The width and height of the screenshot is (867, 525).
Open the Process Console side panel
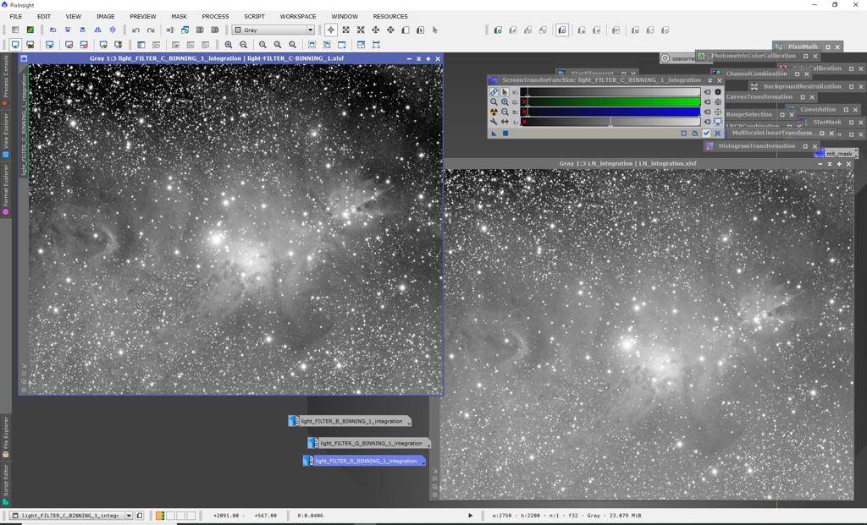(6, 80)
